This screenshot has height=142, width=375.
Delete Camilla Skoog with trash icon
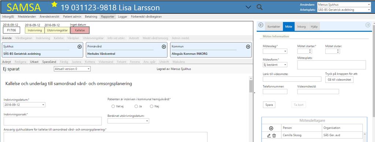click(274, 135)
